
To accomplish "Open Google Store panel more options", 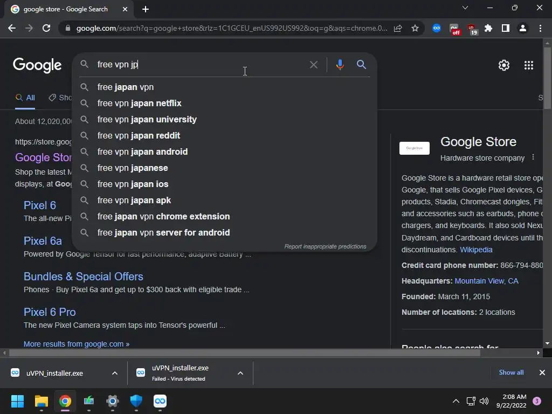I will click(533, 157).
